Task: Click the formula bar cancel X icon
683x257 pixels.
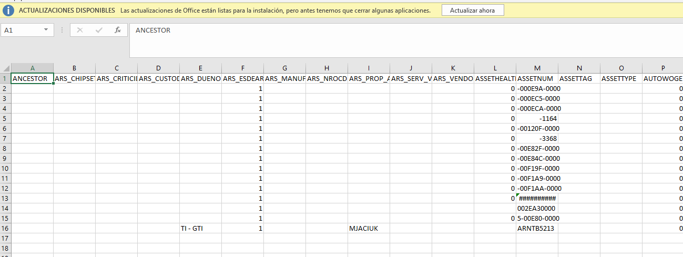Action: tap(80, 30)
